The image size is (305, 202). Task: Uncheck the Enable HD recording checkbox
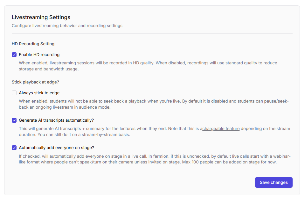click(x=14, y=55)
